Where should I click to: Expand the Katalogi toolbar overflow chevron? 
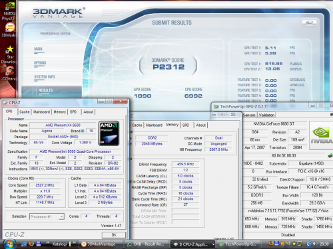click(x=75, y=243)
